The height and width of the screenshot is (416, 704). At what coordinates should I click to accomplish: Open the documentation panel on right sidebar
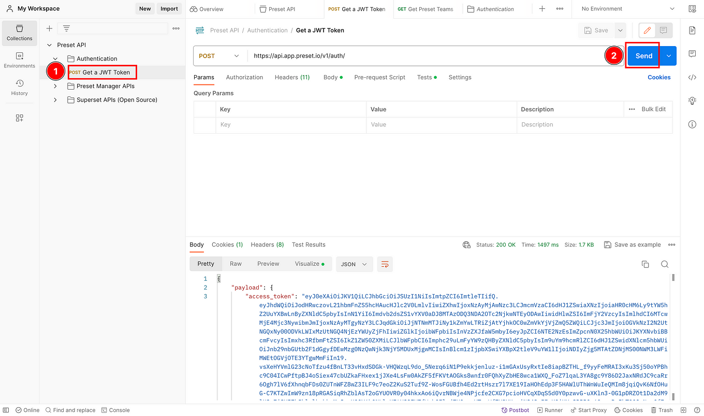pos(693,30)
